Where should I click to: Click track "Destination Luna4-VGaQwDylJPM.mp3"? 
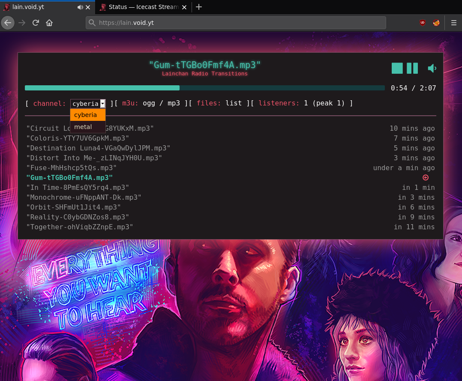click(99, 148)
